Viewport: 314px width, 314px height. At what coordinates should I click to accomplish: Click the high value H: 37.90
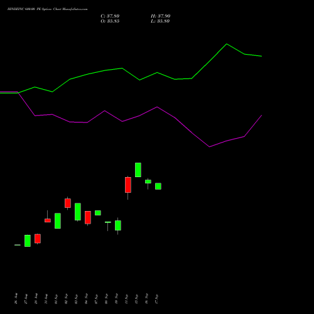[x=161, y=16]
